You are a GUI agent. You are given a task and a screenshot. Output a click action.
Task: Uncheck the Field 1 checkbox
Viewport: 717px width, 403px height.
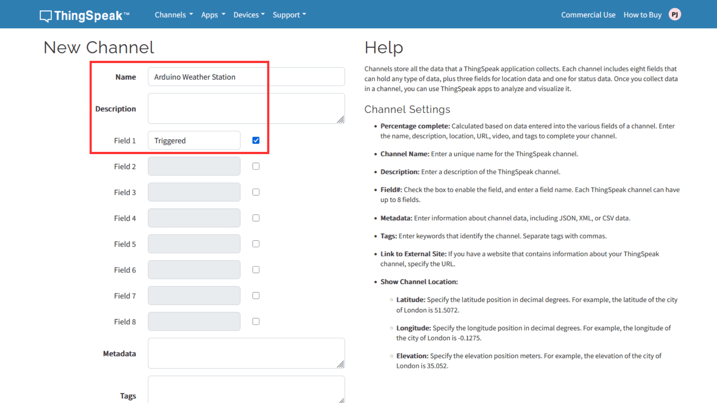click(256, 140)
